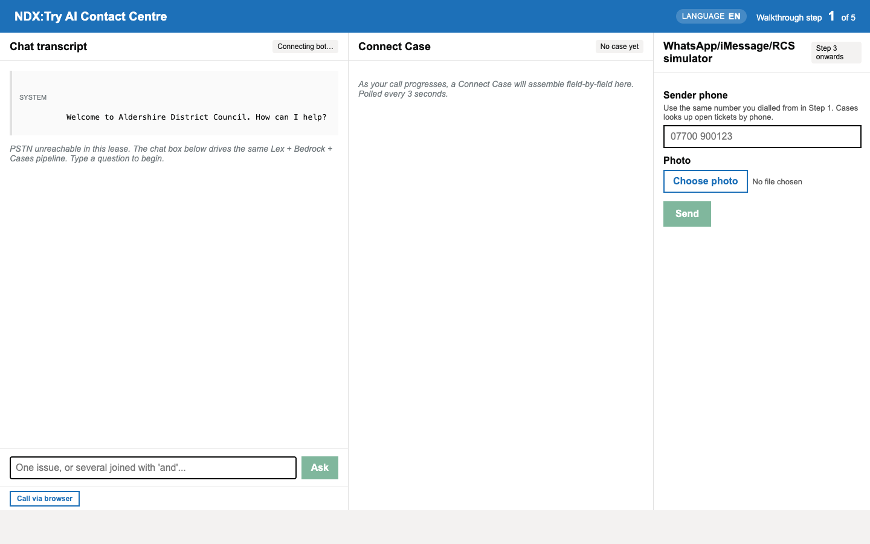The image size is (870, 544).
Task: Focus the chat question input field
Action: click(153, 468)
